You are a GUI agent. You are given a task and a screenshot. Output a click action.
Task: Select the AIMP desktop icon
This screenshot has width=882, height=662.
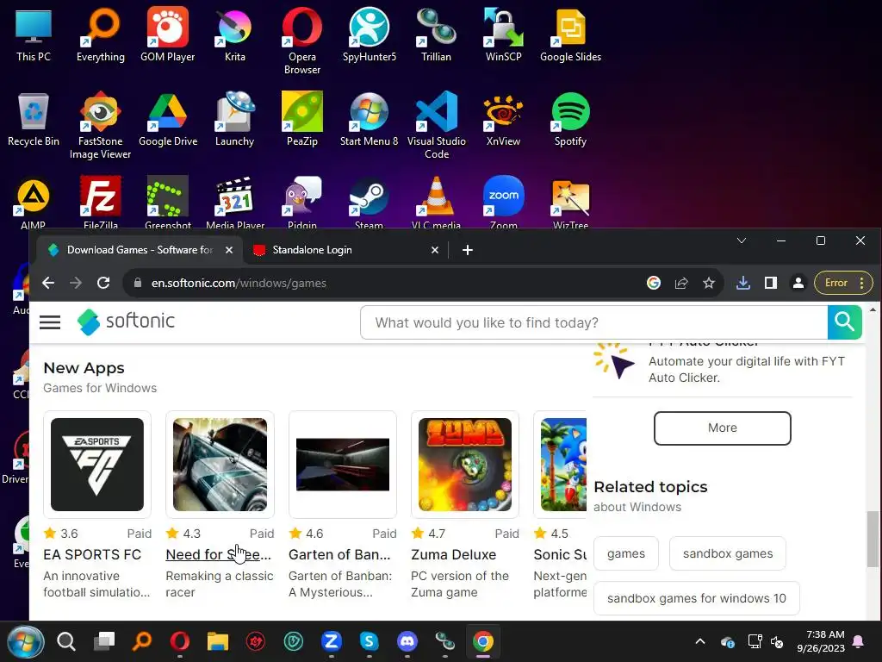(34, 203)
